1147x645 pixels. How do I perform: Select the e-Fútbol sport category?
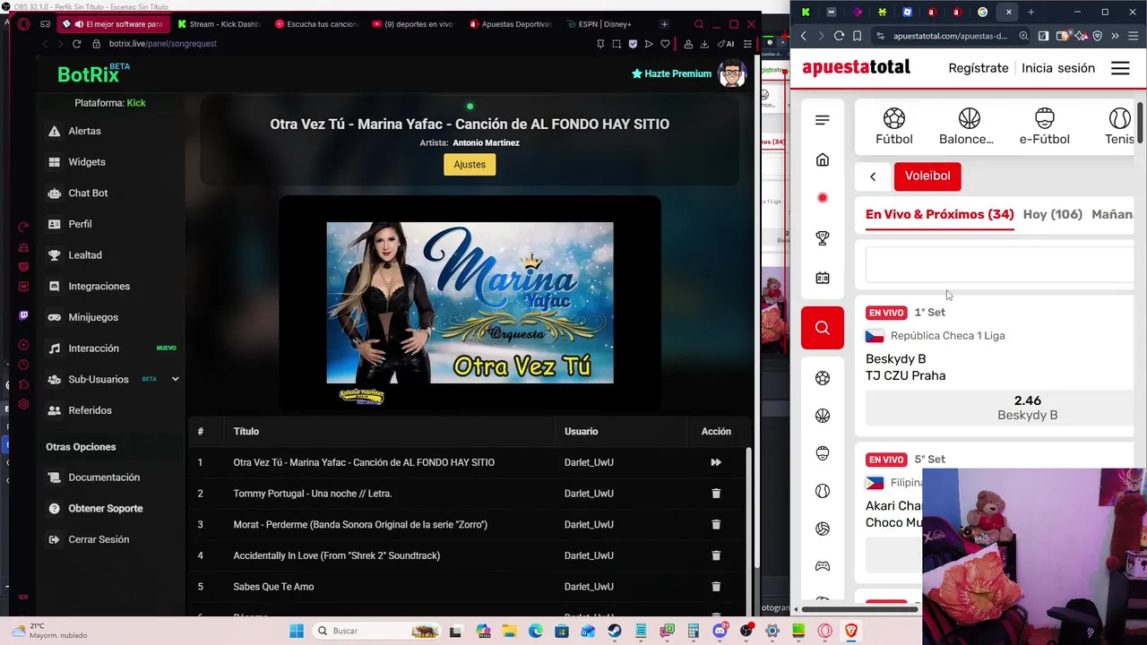(1044, 127)
